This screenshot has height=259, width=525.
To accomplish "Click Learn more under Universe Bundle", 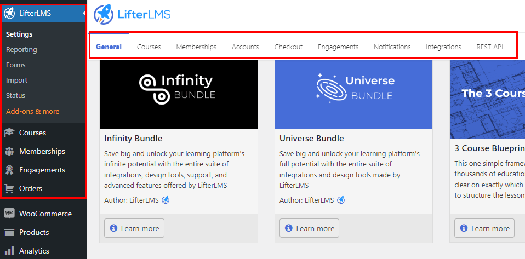I will click(310, 228).
